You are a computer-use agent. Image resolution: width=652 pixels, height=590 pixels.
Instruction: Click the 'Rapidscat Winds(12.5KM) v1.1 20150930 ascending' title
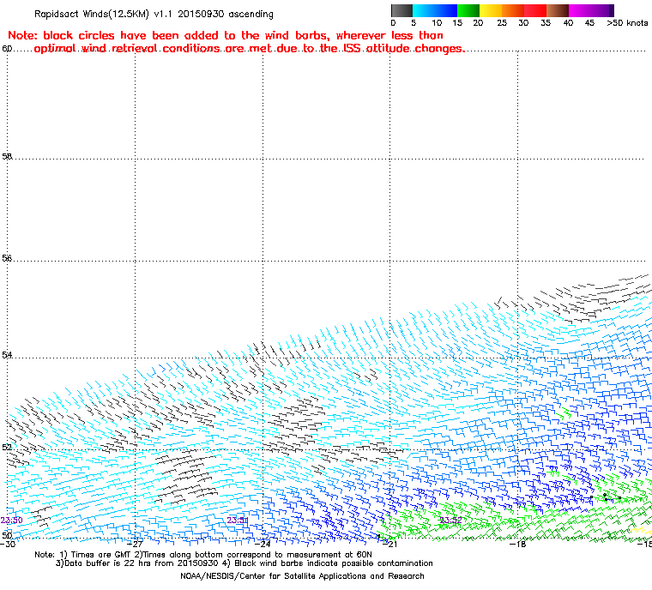(x=154, y=14)
